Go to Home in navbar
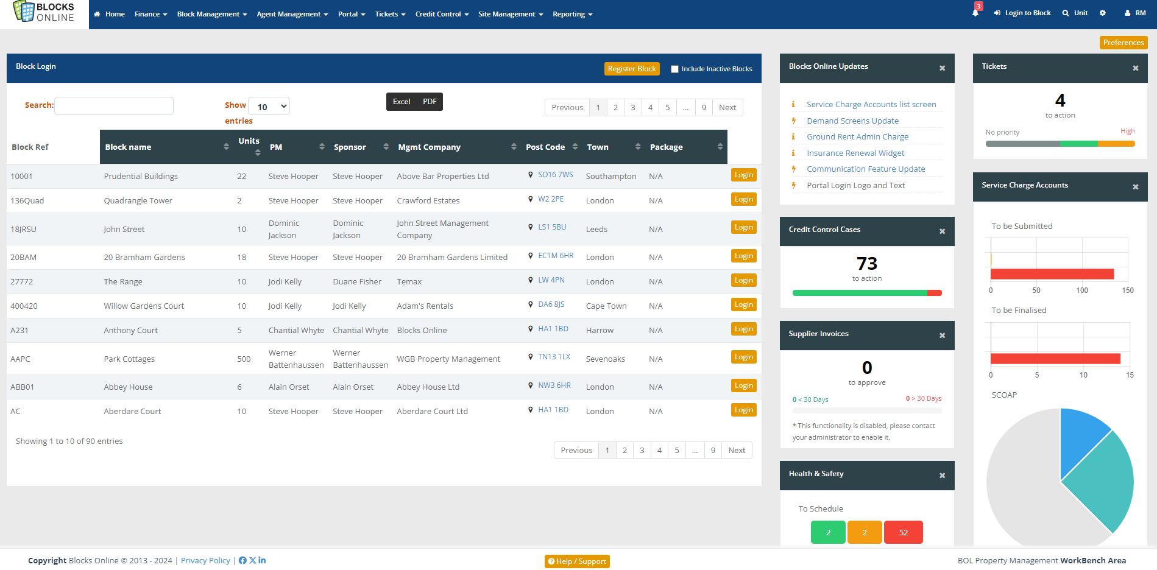1157x570 pixels. click(x=110, y=14)
